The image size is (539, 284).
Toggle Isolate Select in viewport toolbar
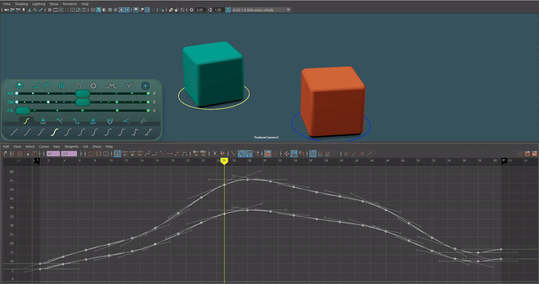tap(162, 10)
